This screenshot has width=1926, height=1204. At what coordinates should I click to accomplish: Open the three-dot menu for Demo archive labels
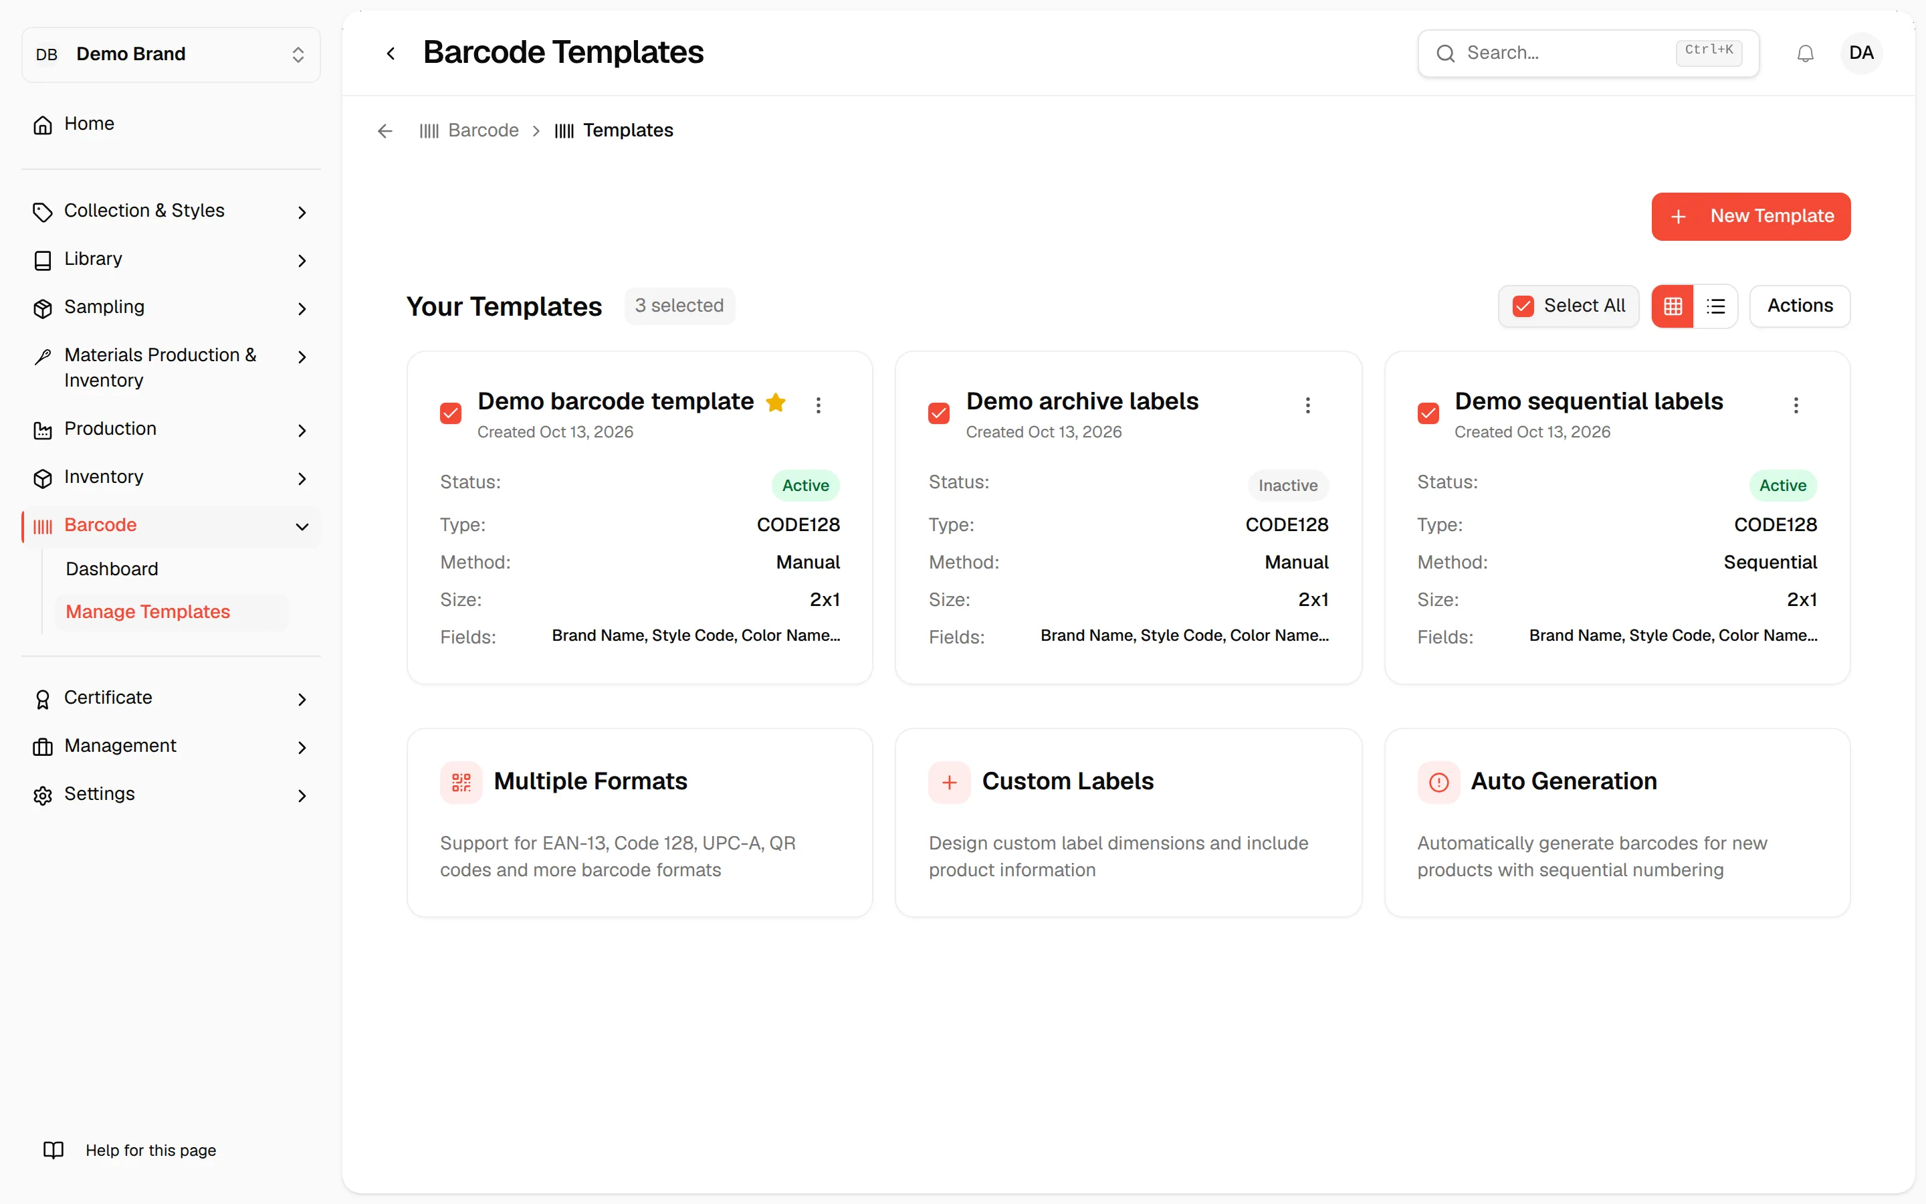point(1307,405)
